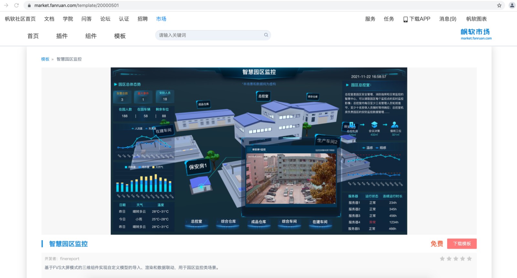The height and width of the screenshot is (278, 517).
Task: Switch to the 模板 tab
Action: 120,36
